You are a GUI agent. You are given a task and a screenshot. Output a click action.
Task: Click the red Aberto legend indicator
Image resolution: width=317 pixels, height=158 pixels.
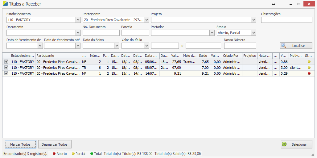pyautogui.click(x=54, y=154)
